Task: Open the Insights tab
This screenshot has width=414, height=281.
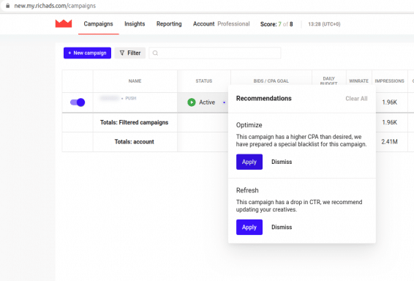Action: click(135, 23)
